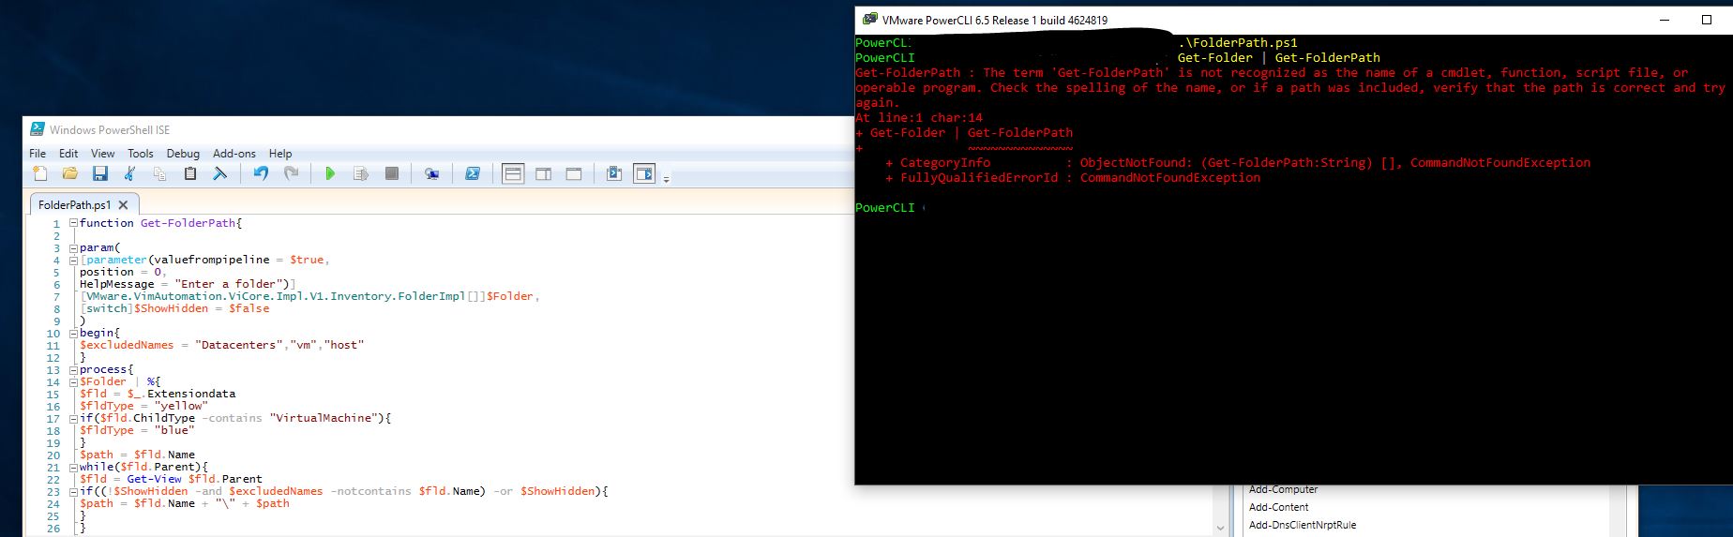Click the $excludedNames assignment on line 11
This screenshot has width=1733, height=537.
pyautogui.click(x=221, y=345)
